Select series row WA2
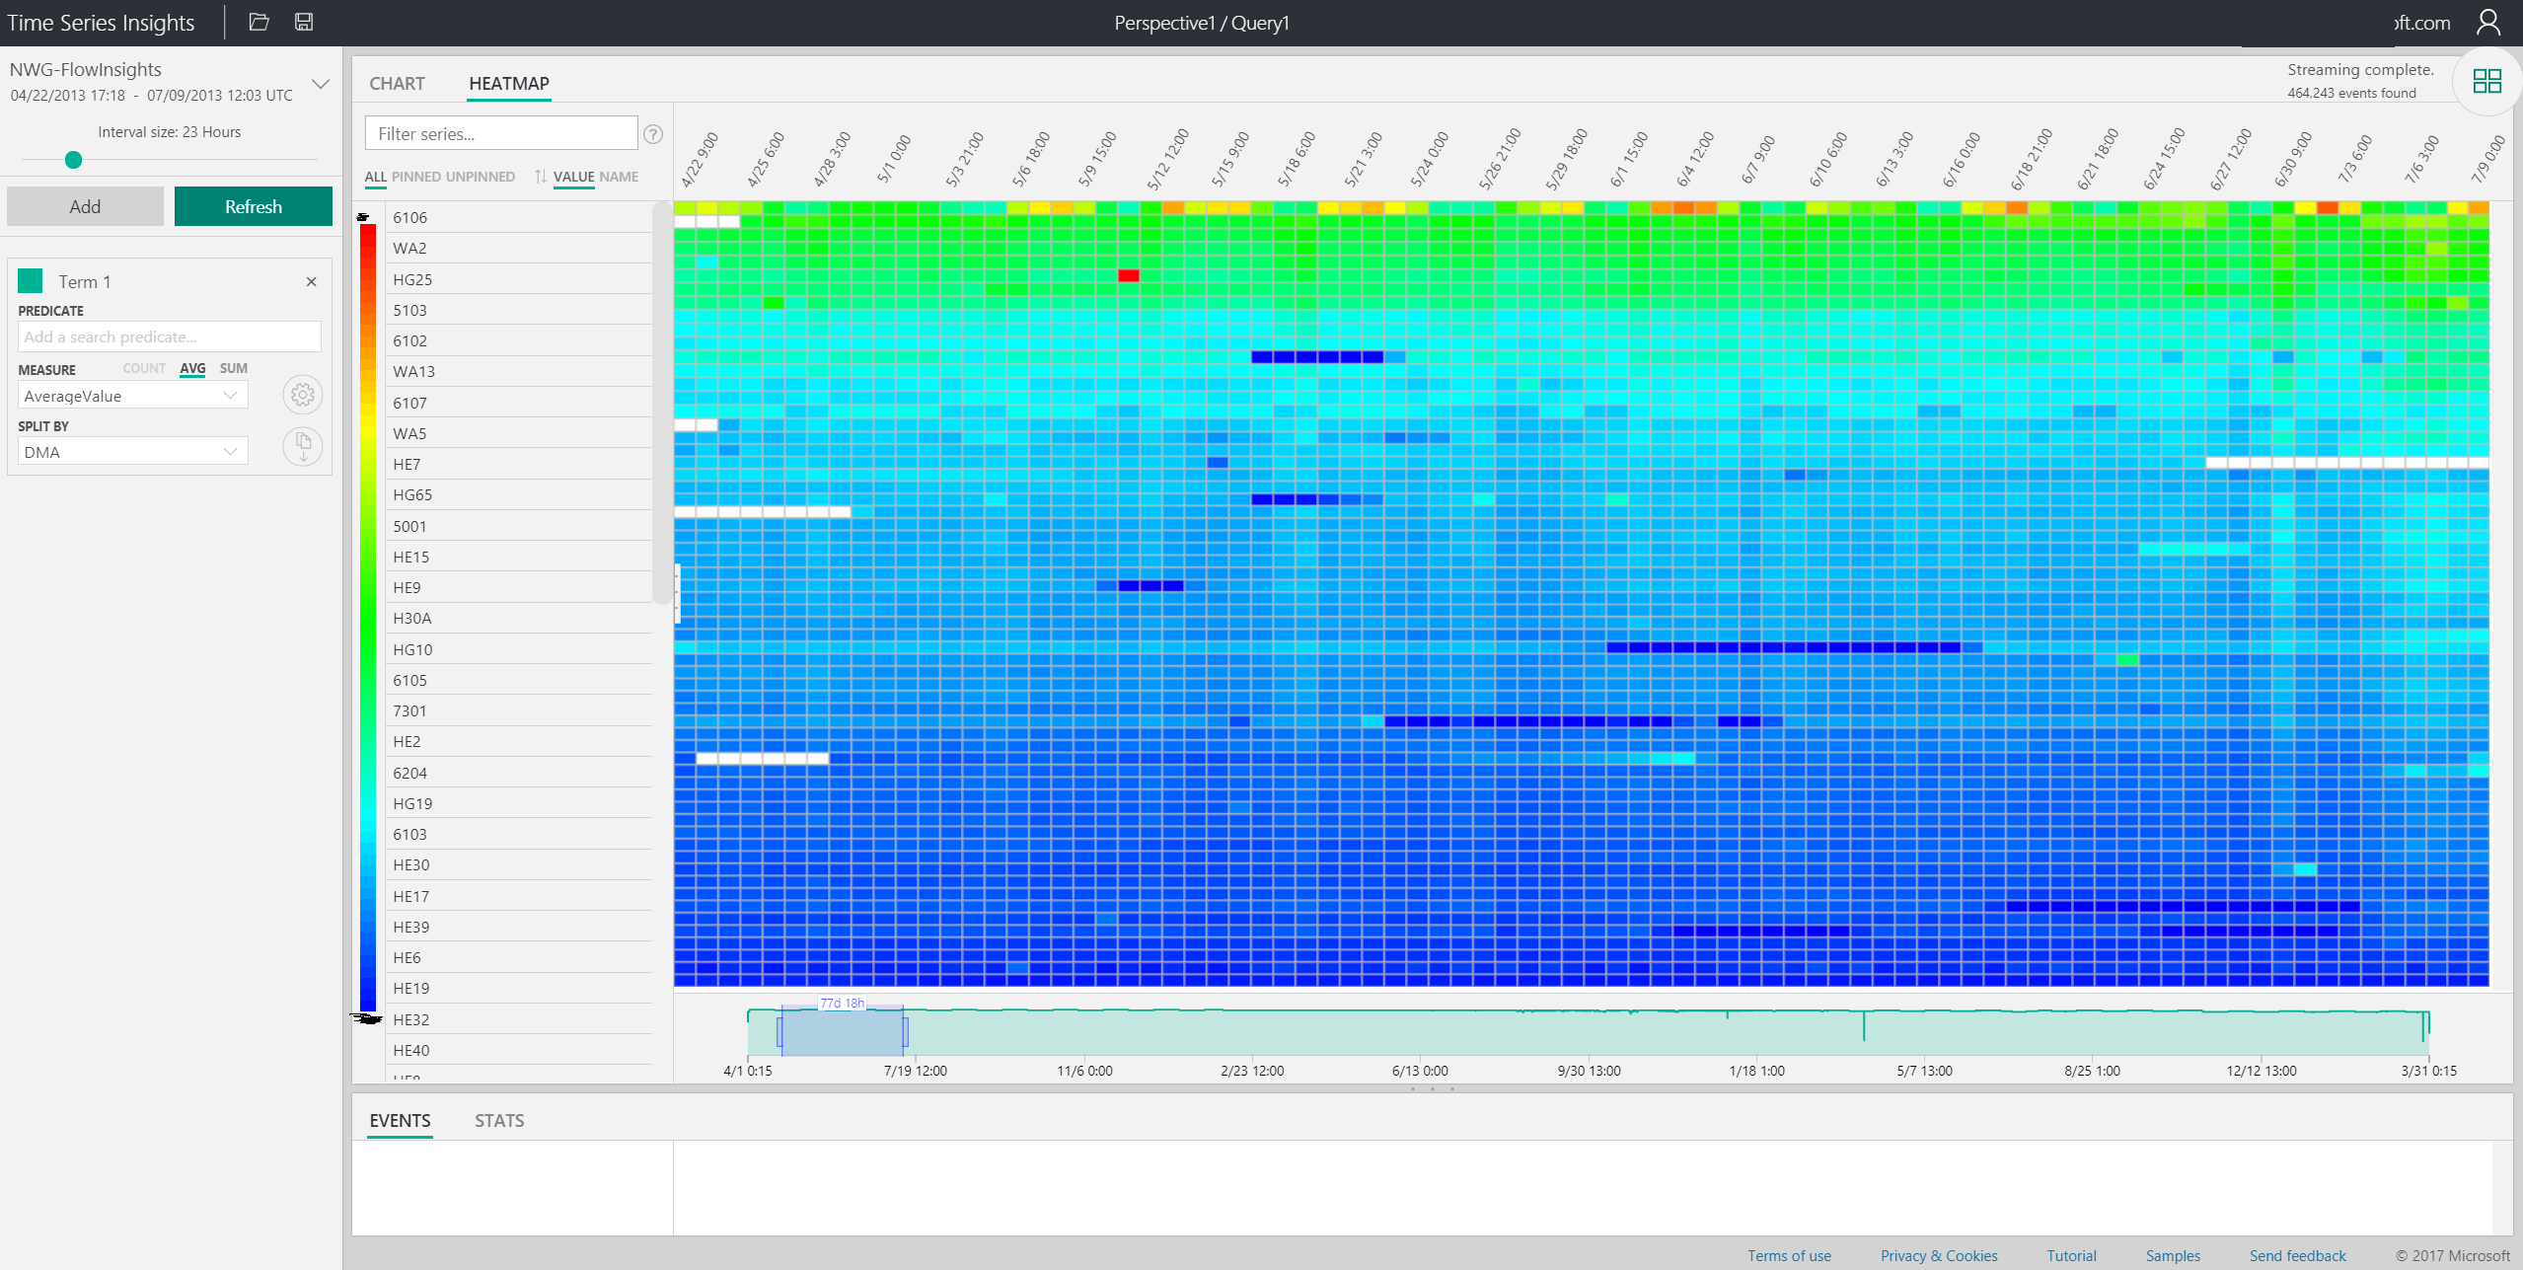This screenshot has width=2523, height=1270. point(518,248)
